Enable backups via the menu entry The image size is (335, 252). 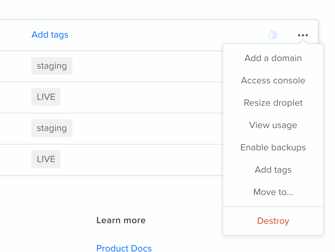[273, 147]
